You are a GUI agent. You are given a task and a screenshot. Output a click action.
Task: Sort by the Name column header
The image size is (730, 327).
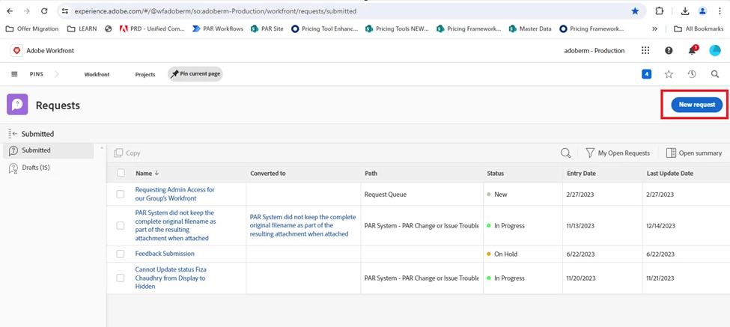tap(147, 173)
